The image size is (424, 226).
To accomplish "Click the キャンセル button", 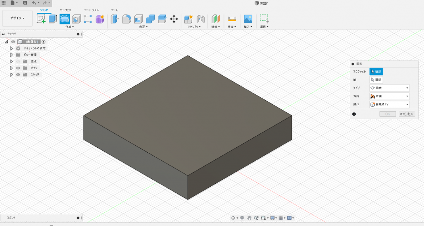I will pos(407,114).
